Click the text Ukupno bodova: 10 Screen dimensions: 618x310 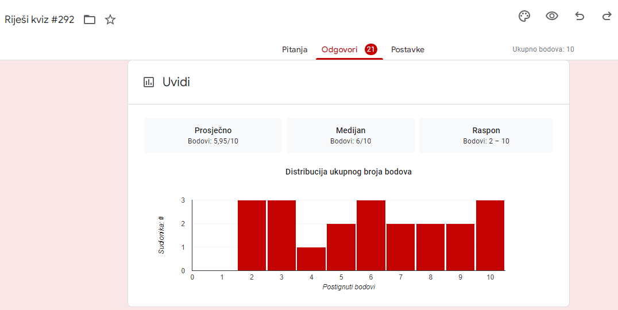pyautogui.click(x=543, y=49)
